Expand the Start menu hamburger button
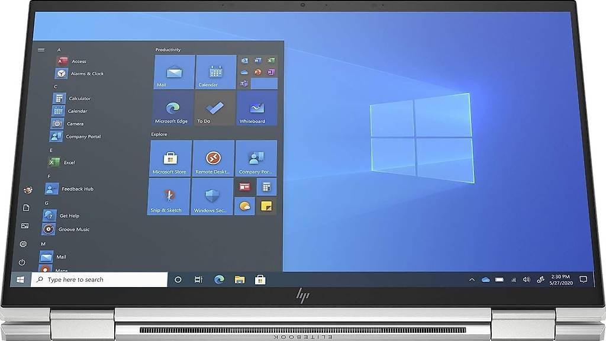Image resolution: width=606 pixels, height=341 pixels. [x=41, y=50]
